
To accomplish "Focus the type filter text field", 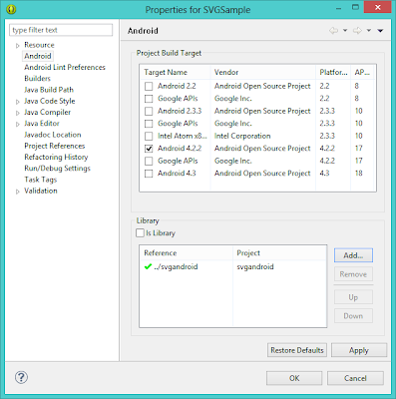I will [61, 30].
